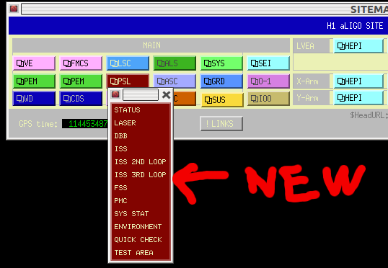Select ISS 2ND LOOP menu entry
Screen dimensions: 388x268
click(141, 162)
